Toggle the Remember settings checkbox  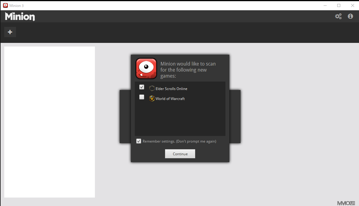(138, 141)
